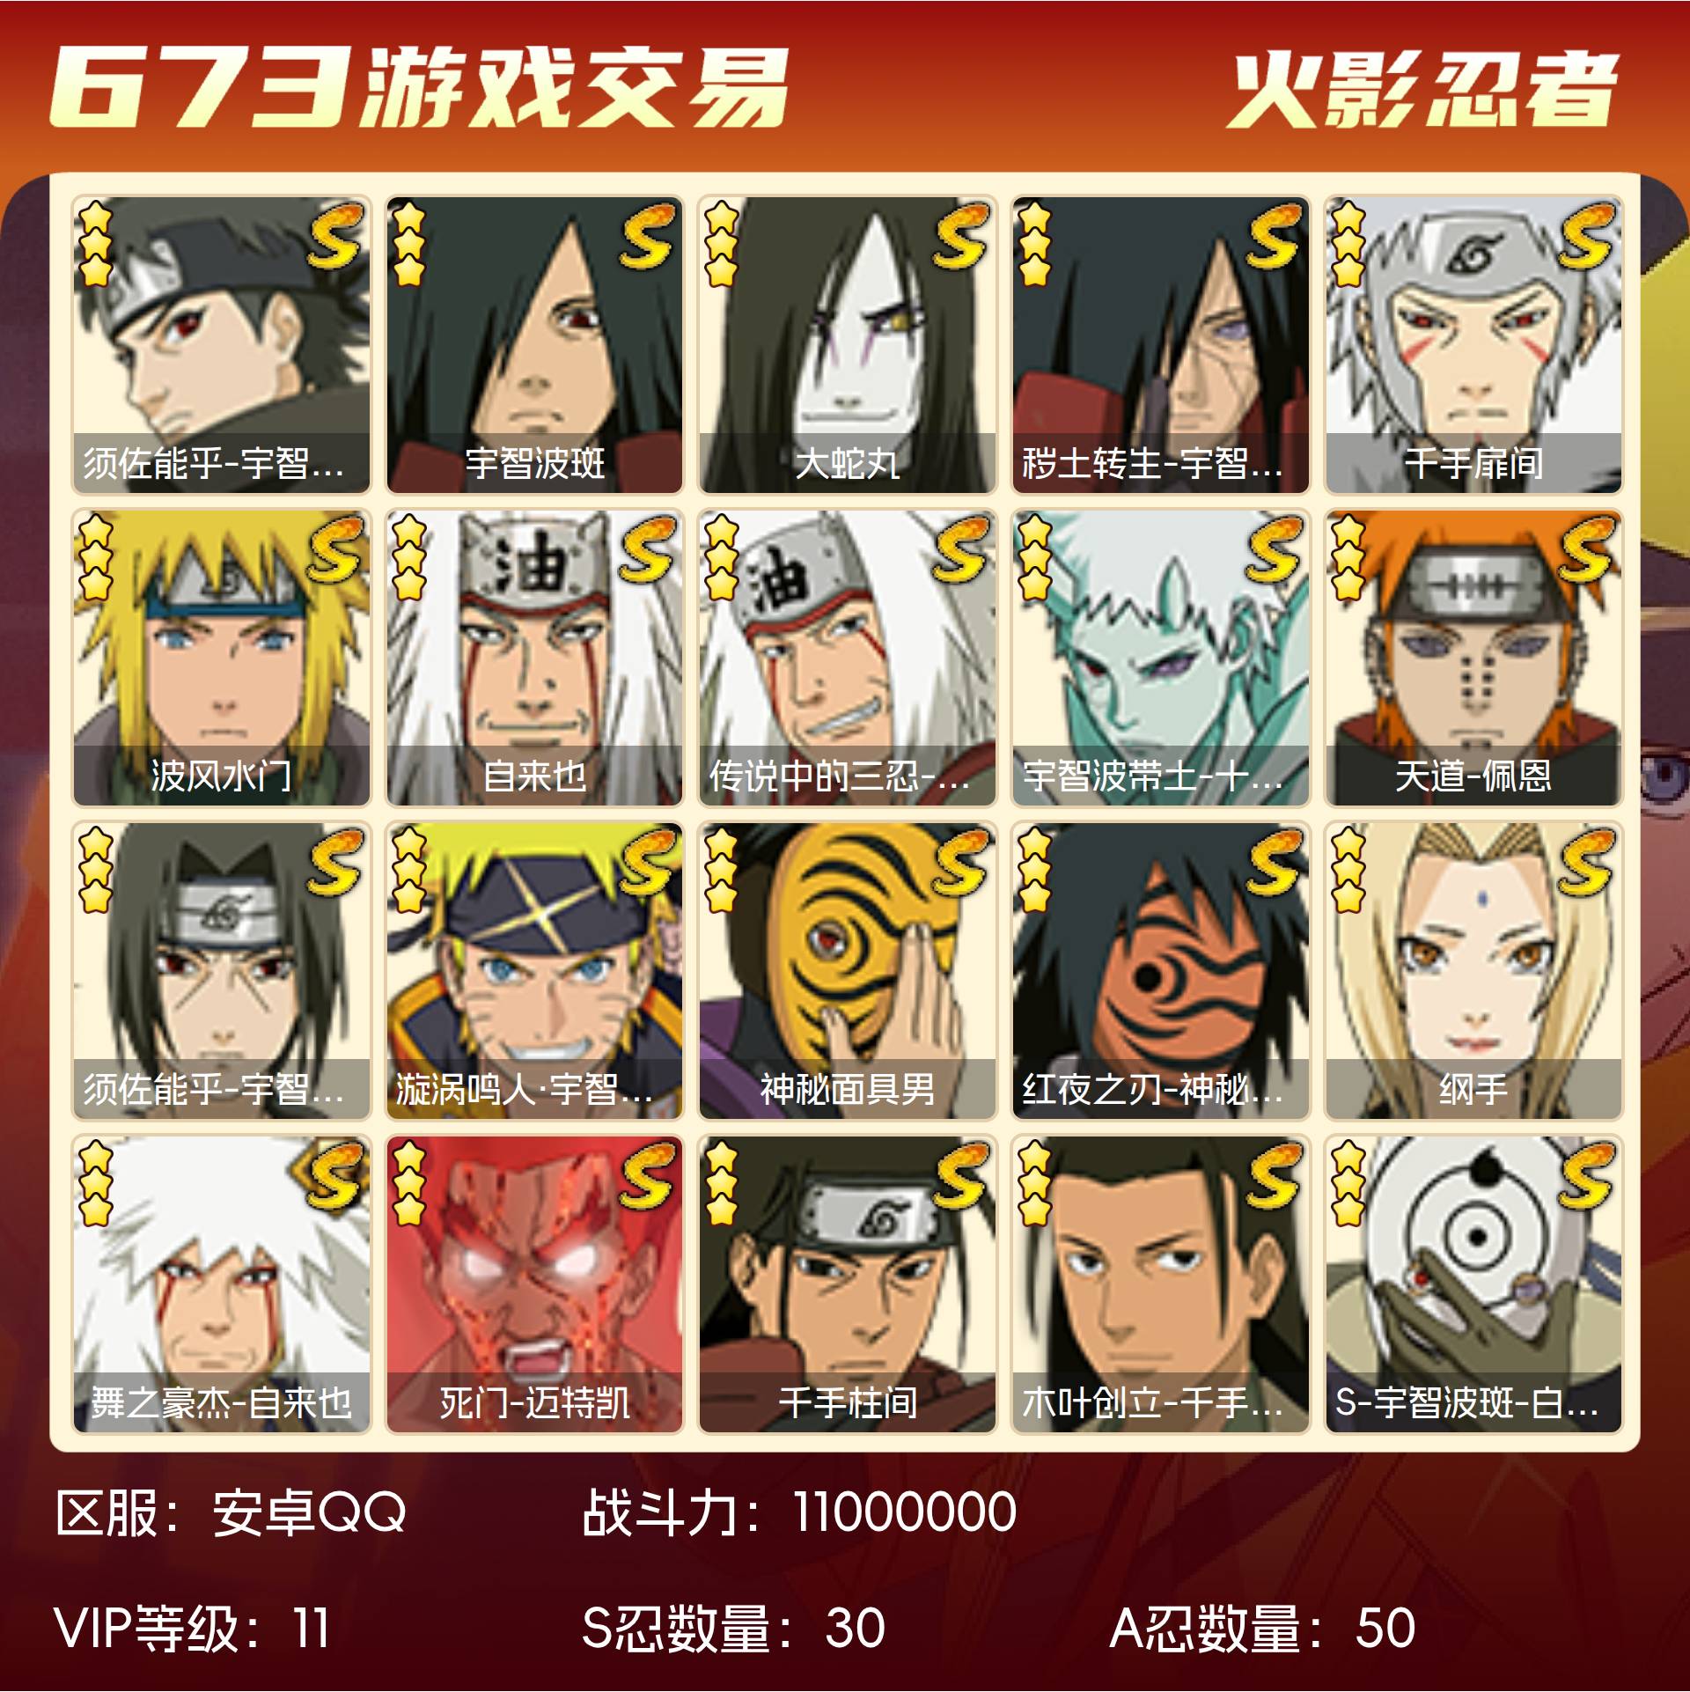Image resolution: width=1690 pixels, height=1692 pixels.
Task: Click the star icons on 天道-佩恩 card
Action: [1348, 557]
